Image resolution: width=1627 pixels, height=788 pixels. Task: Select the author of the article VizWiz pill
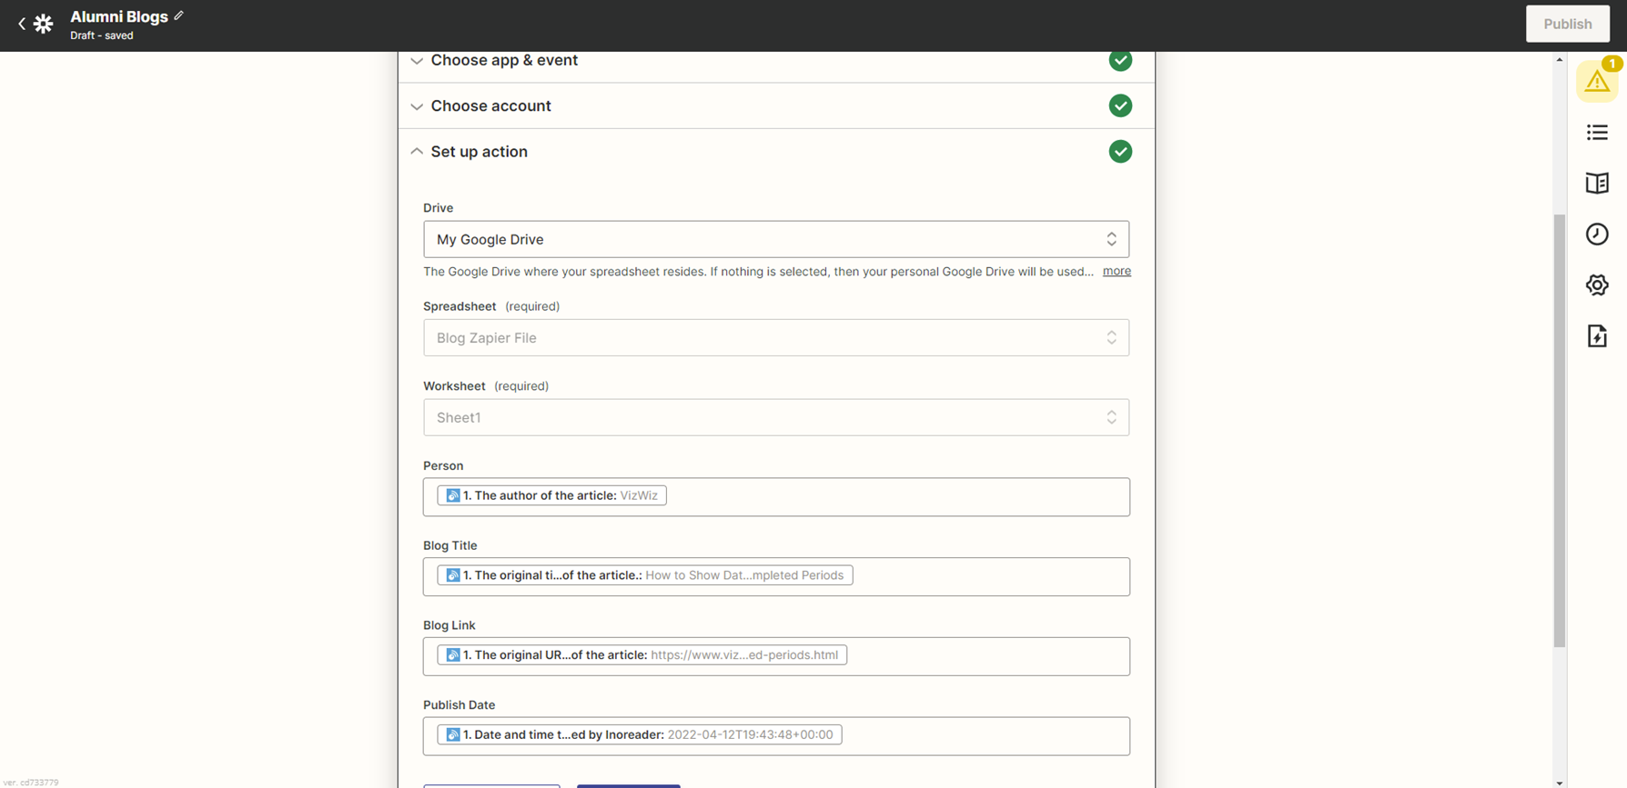tap(551, 495)
